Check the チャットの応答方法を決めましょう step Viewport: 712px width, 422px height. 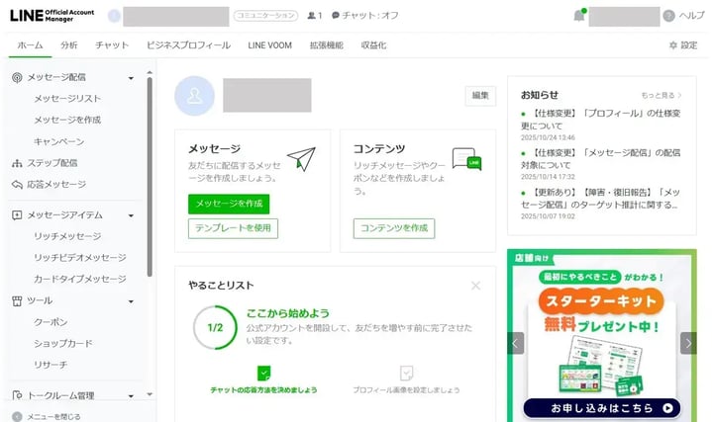tap(263, 374)
